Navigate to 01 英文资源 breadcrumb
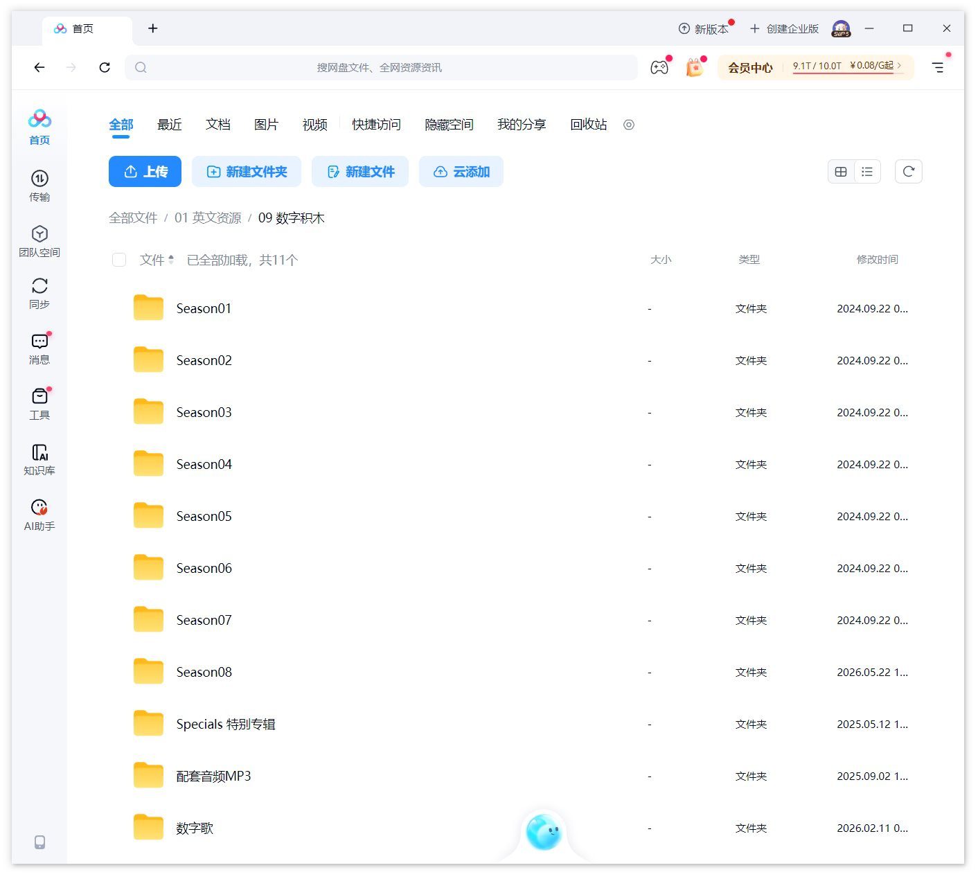This screenshot has height=879, width=978. click(x=208, y=218)
